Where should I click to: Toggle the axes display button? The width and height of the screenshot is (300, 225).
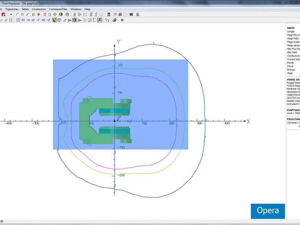pos(100,20)
